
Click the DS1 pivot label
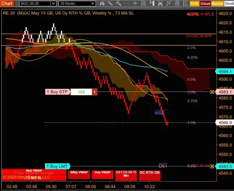tap(163, 166)
